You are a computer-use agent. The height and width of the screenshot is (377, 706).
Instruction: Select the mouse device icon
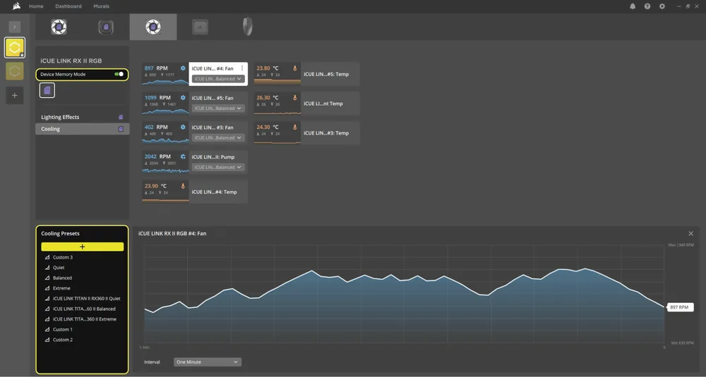click(247, 27)
